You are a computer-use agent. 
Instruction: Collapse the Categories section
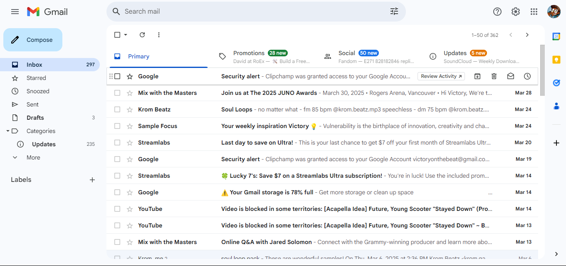[x=8, y=131]
